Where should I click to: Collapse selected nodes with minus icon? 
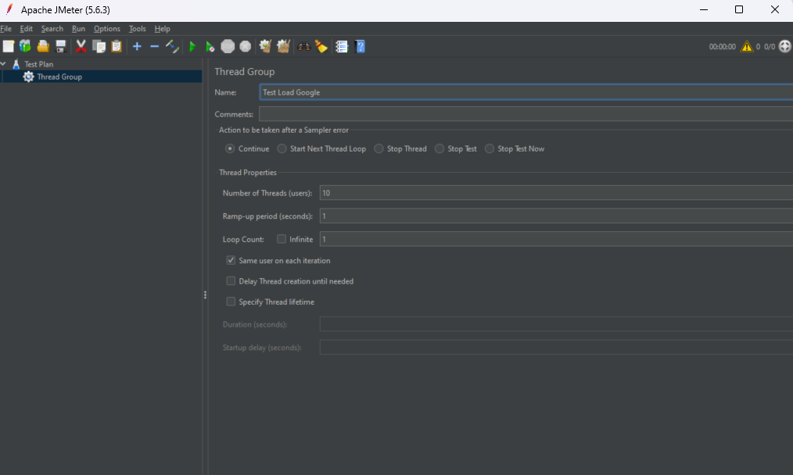click(154, 47)
